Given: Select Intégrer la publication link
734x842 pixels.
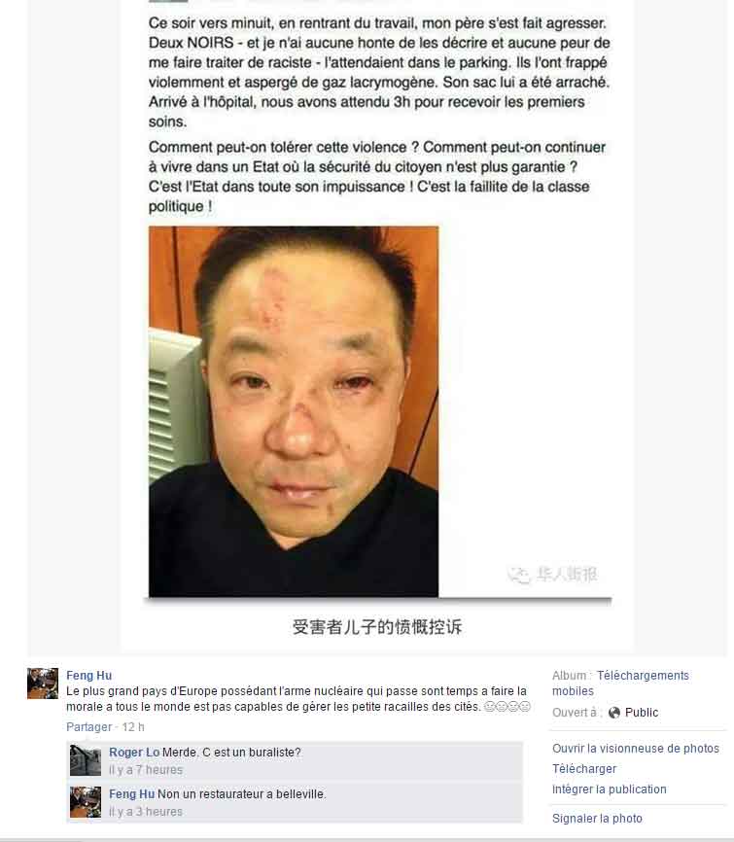Looking at the screenshot, I should coord(610,789).
